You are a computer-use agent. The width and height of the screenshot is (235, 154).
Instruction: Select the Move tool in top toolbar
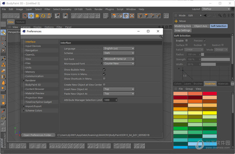31,16
